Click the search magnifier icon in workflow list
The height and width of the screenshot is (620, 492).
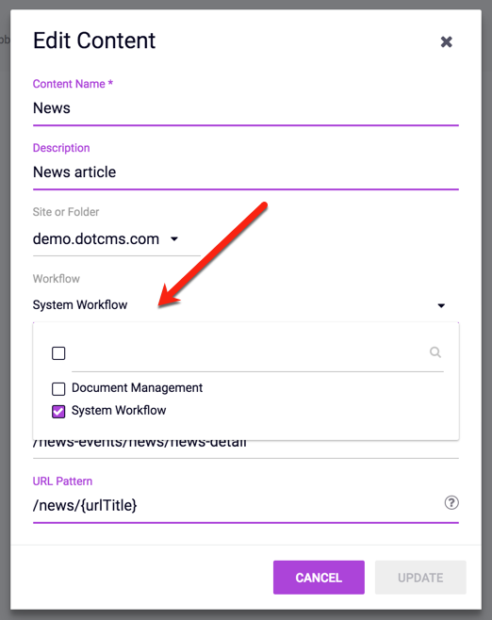point(435,351)
